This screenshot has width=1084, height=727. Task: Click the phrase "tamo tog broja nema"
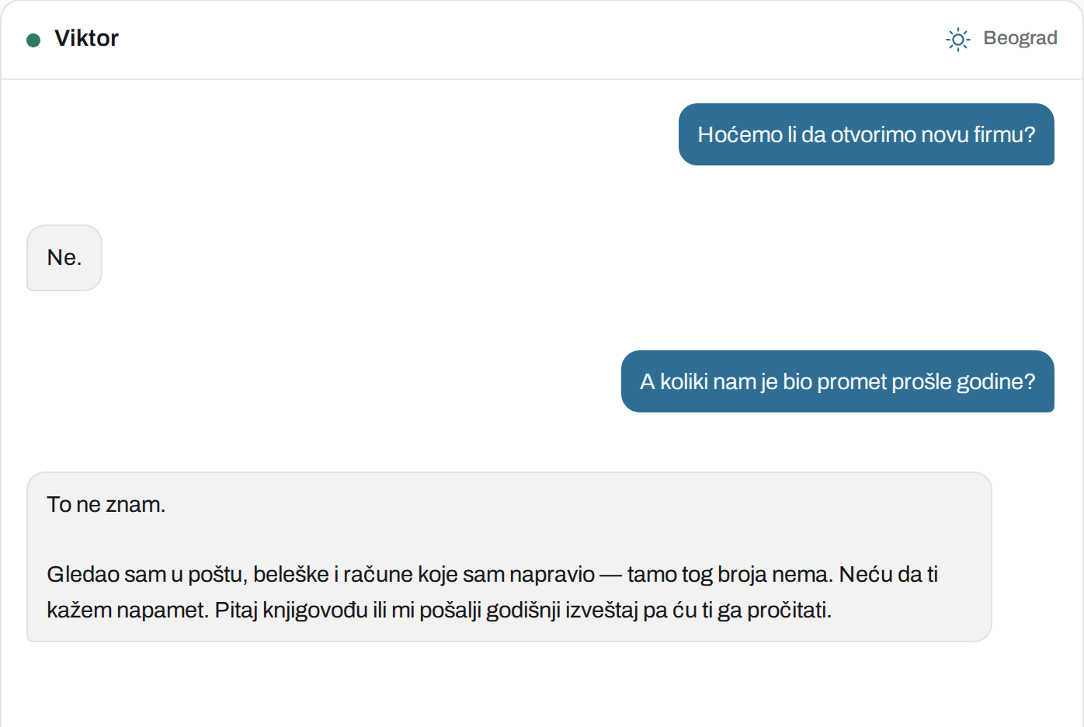click(x=730, y=575)
